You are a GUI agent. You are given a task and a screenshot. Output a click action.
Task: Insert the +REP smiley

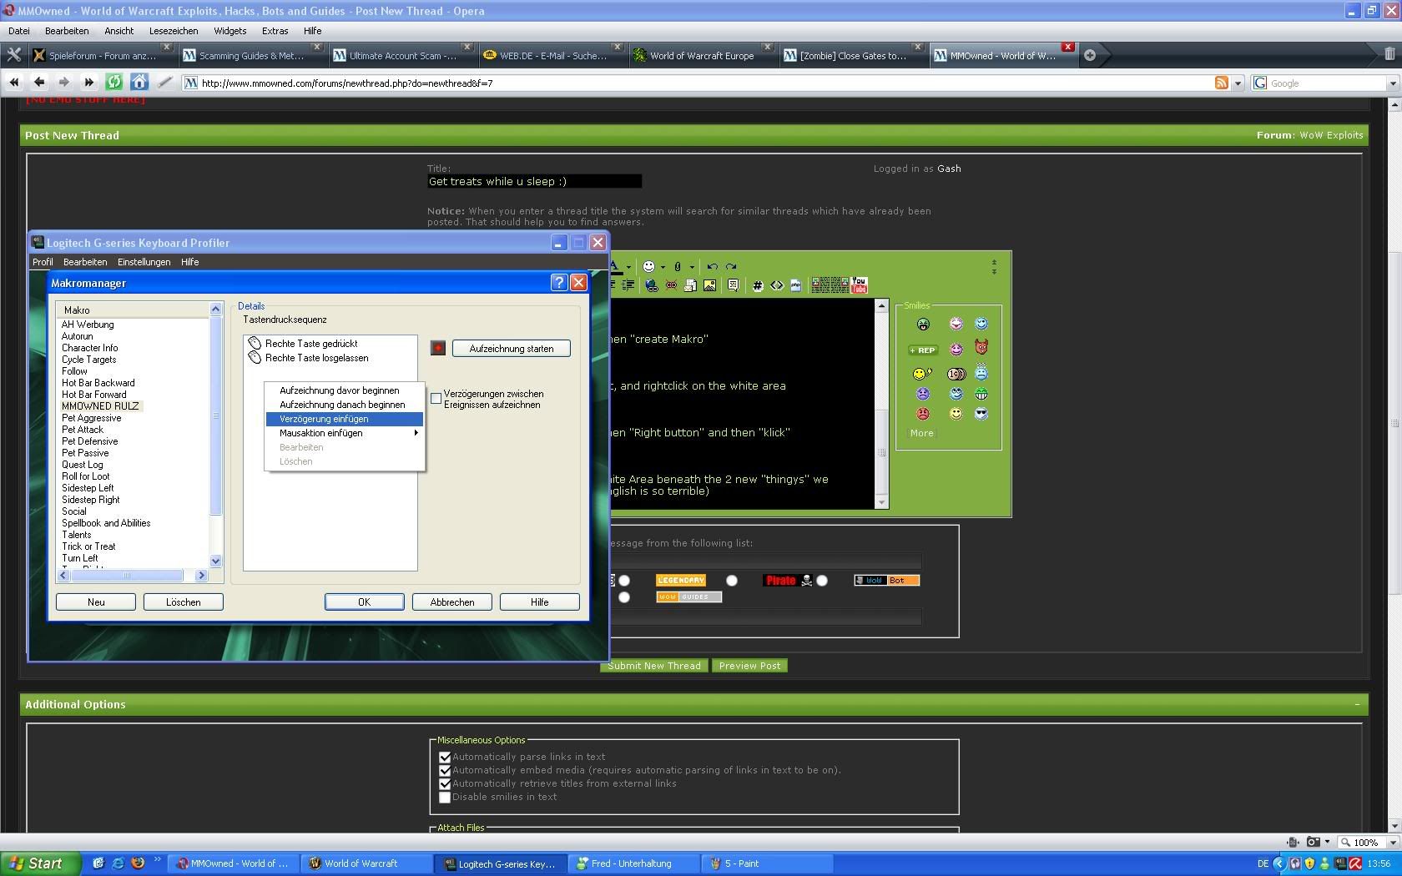922,350
